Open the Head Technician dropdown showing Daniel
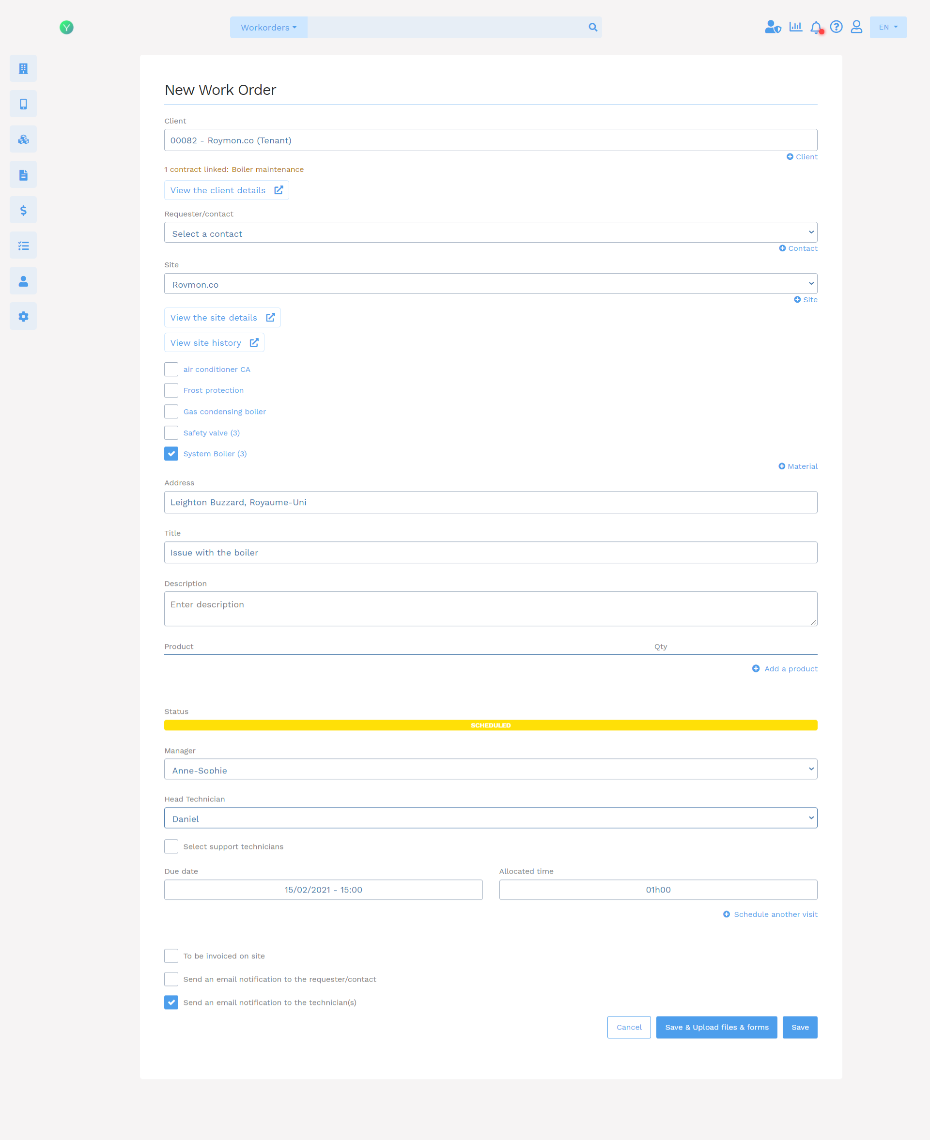The image size is (930, 1140). tap(490, 818)
